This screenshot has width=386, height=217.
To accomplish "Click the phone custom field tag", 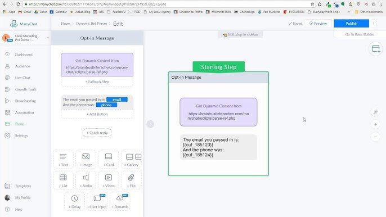I will (x=106, y=105).
